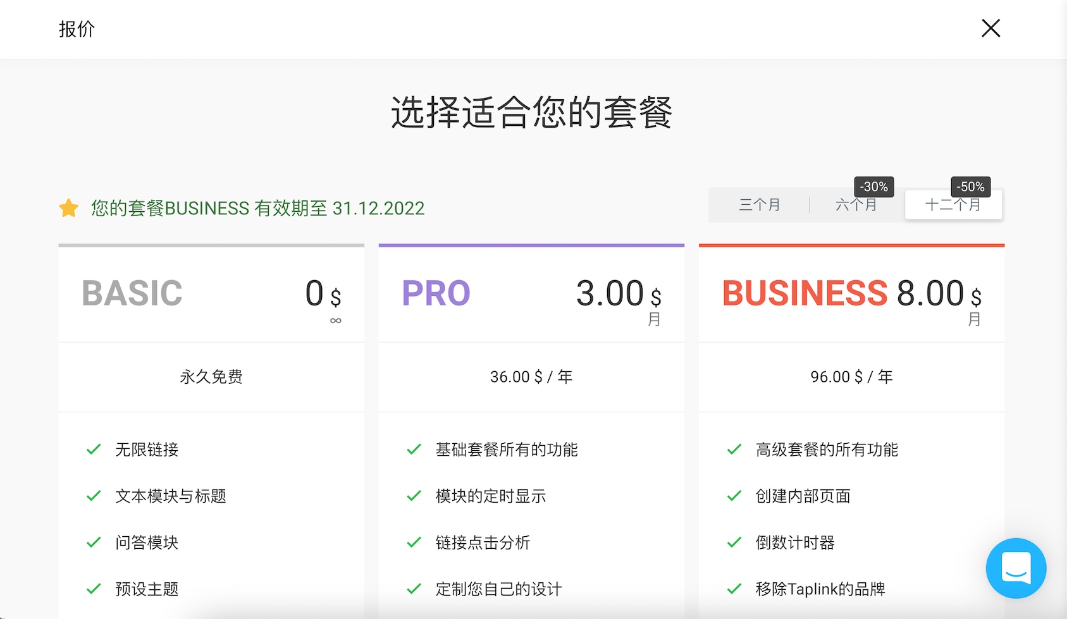Select the 六个月 billing period tab
The image size is (1067, 619).
point(856,205)
